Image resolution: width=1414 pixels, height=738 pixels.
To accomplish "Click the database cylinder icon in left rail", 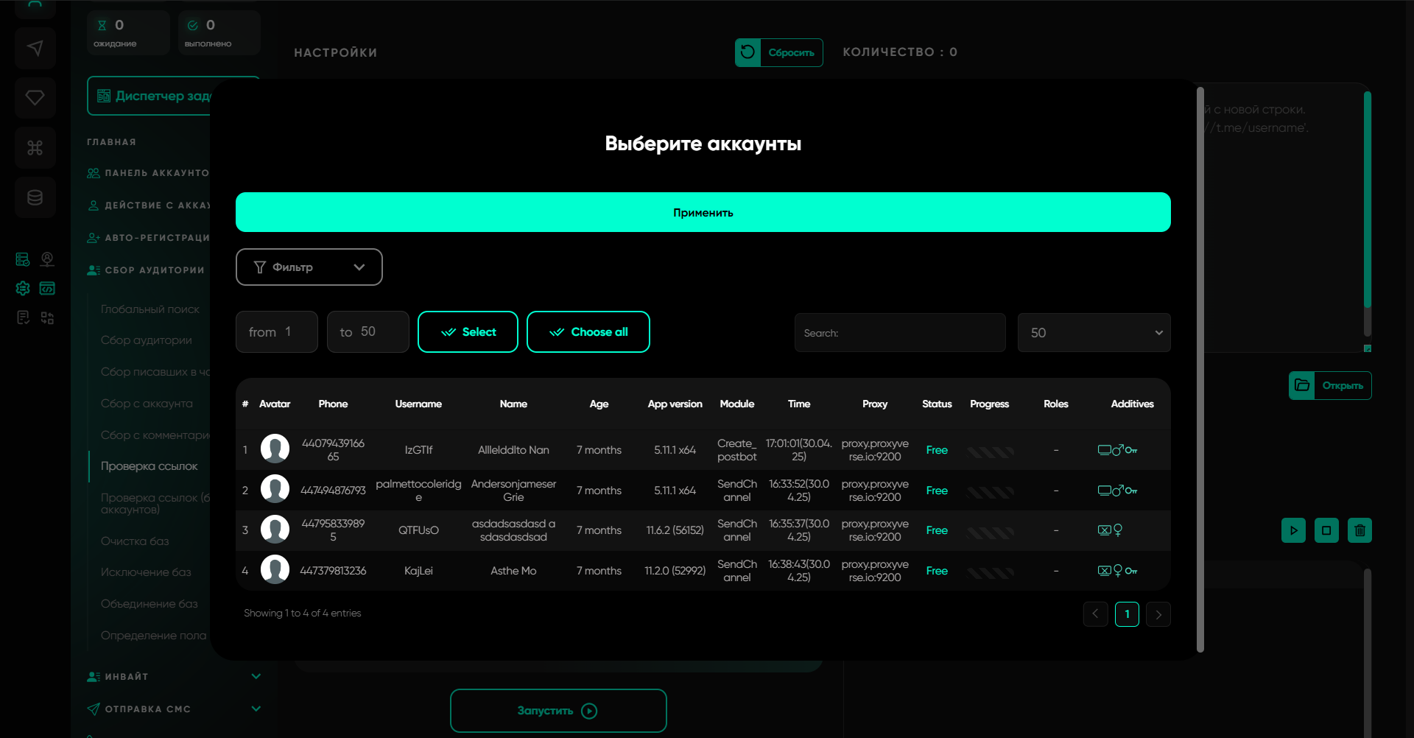I will tap(35, 197).
